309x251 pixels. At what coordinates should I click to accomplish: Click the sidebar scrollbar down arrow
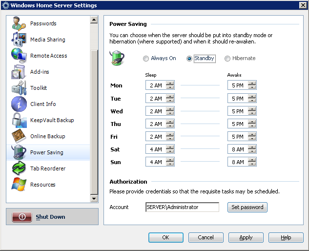pos(94,198)
